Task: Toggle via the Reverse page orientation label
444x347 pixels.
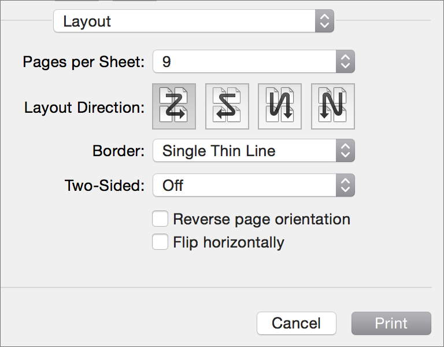Action: [x=262, y=219]
